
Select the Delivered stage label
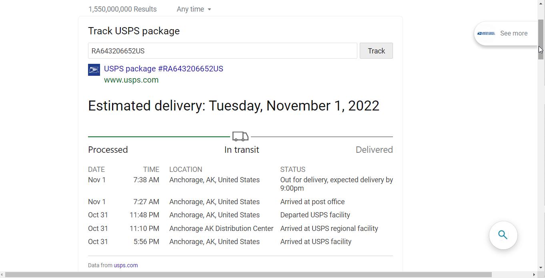pyautogui.click(x=374, y=150)
